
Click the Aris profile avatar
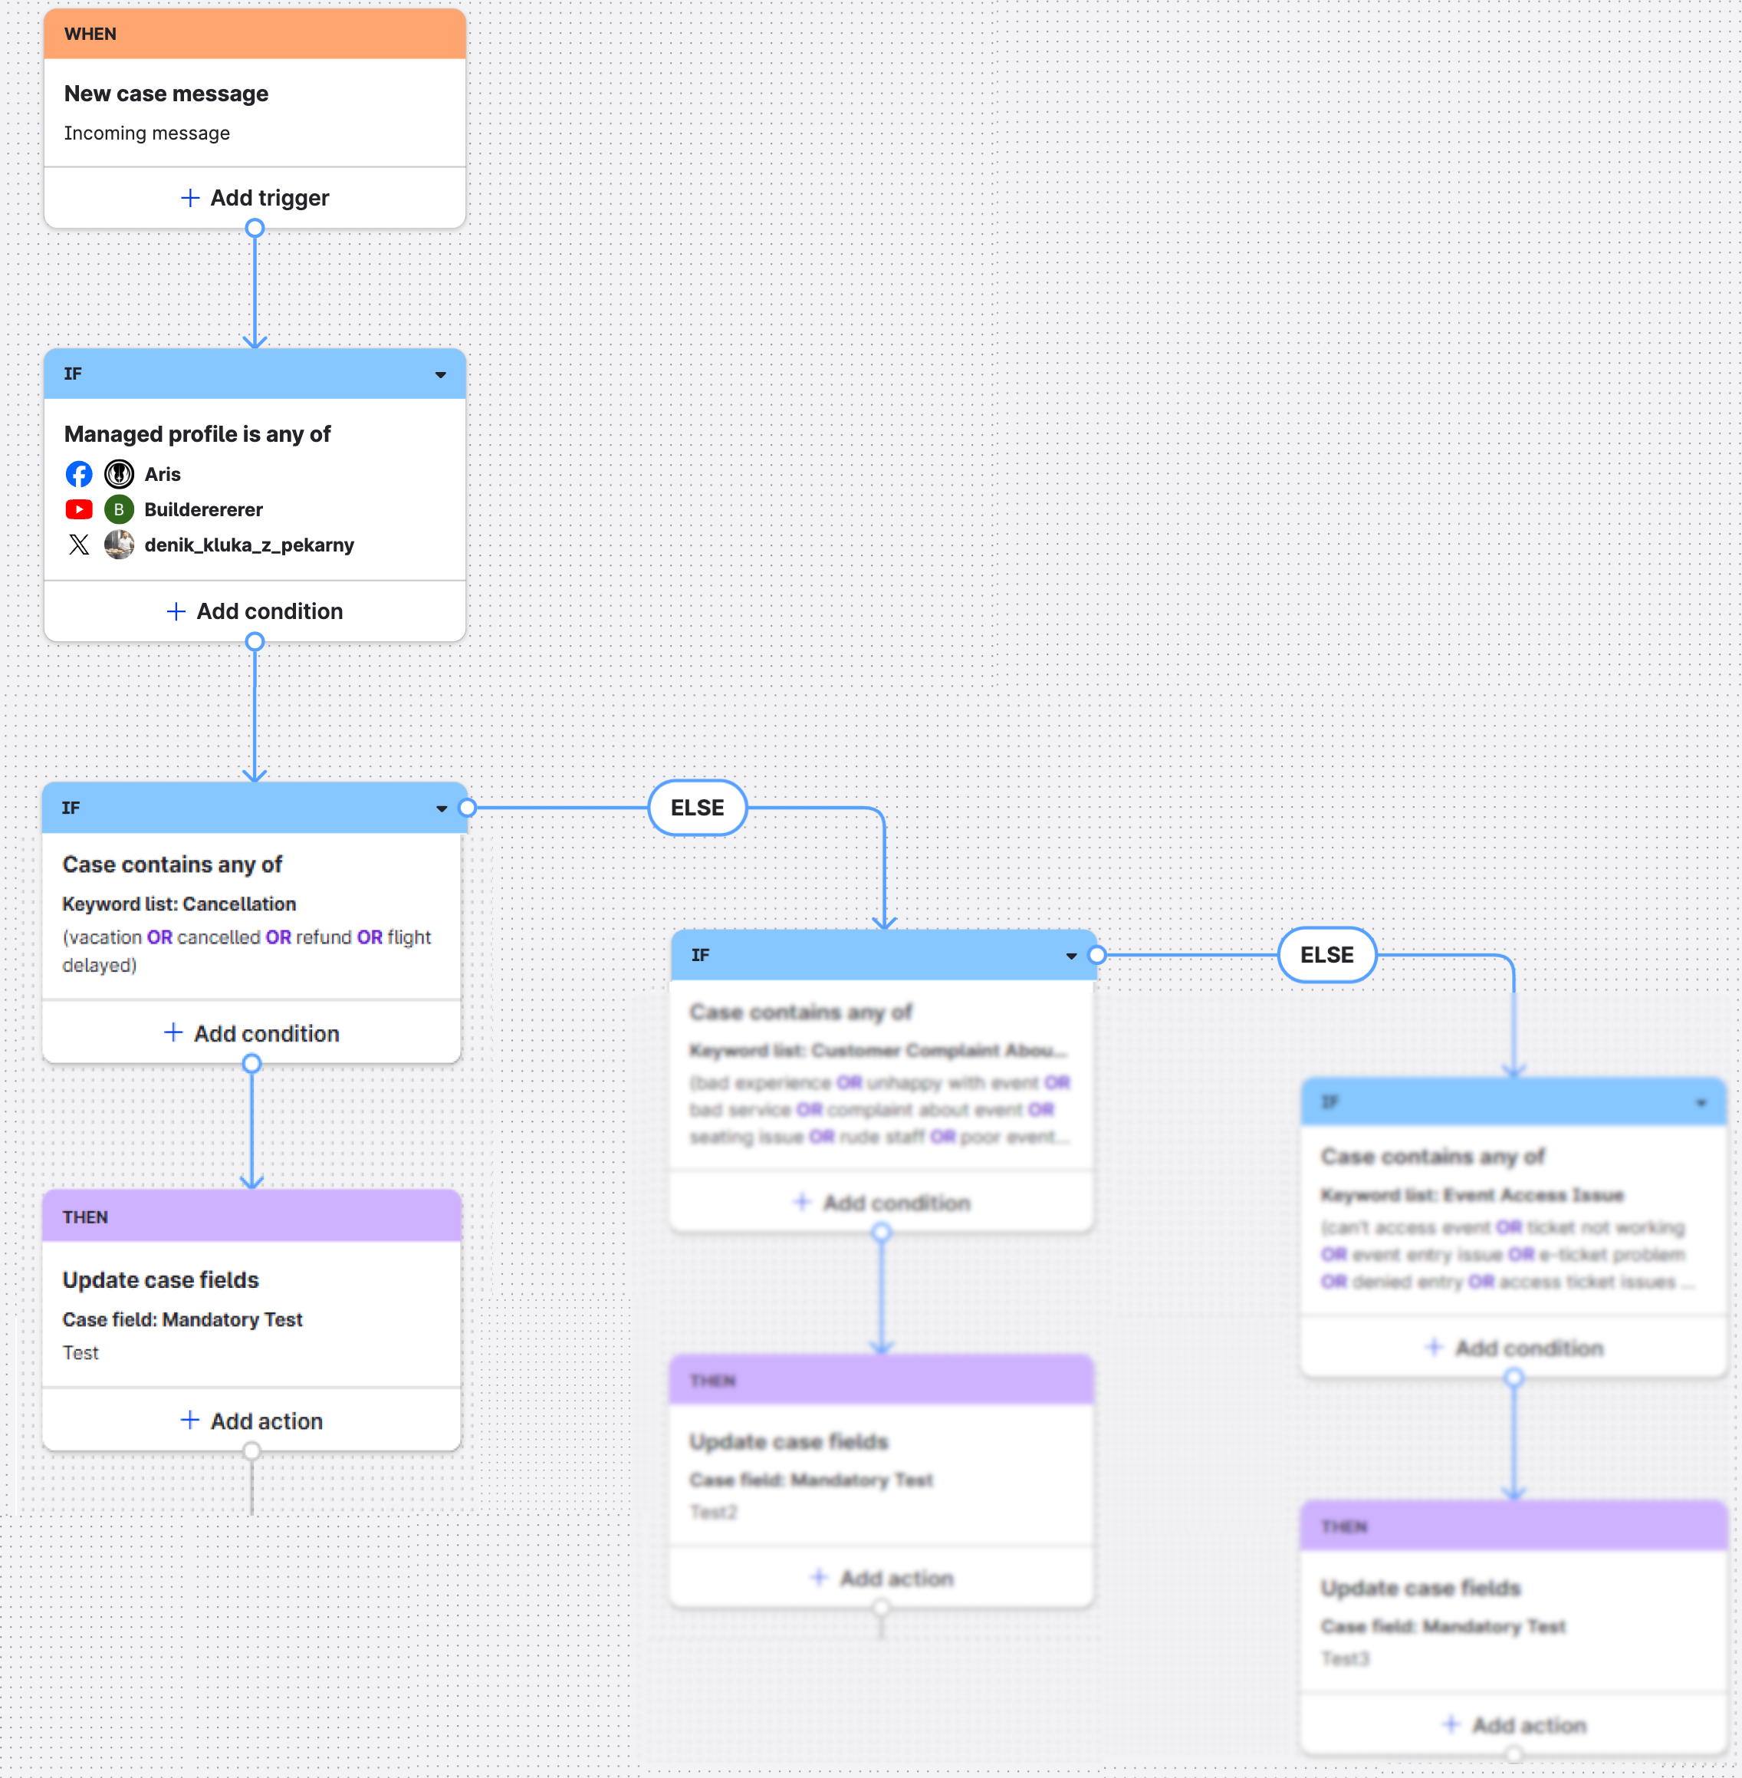(119, 474)
